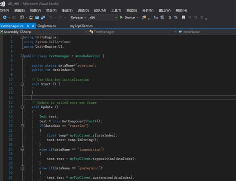Image resolution: width=236 pixels, height=181 pixels.
Task: Click "Update" method name on line 16
Action: click(x=47, y=107)
